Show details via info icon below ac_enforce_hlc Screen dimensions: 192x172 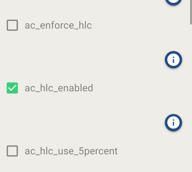173,60
